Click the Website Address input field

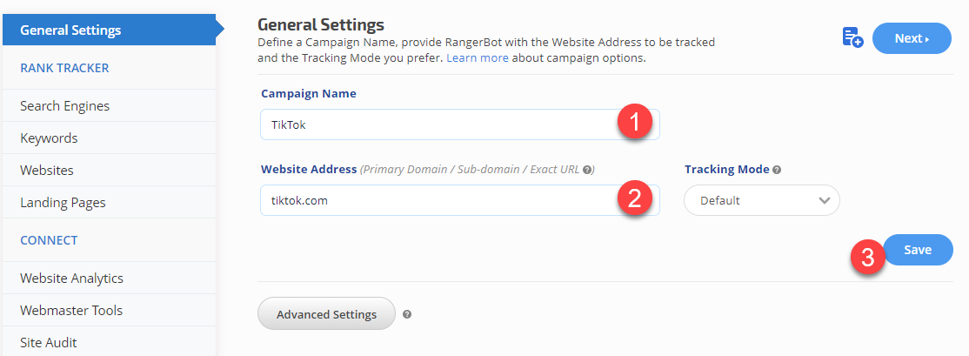[x=435, y=200]
